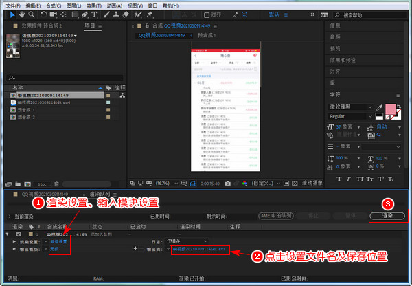Click the 搜索帮助 search help field
This screenshot has height=286, width=412.
(x=369, y=15)
